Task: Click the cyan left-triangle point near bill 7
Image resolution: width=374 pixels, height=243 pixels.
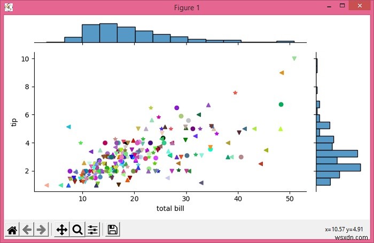Action: 68,127
